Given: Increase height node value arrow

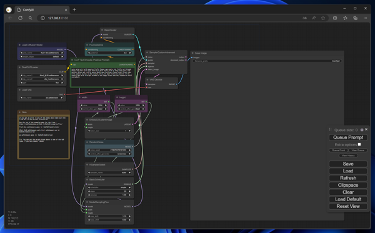Looking at the screenshot, I should click(144, 105).
